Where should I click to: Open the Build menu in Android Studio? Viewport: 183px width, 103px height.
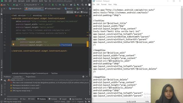41,1
